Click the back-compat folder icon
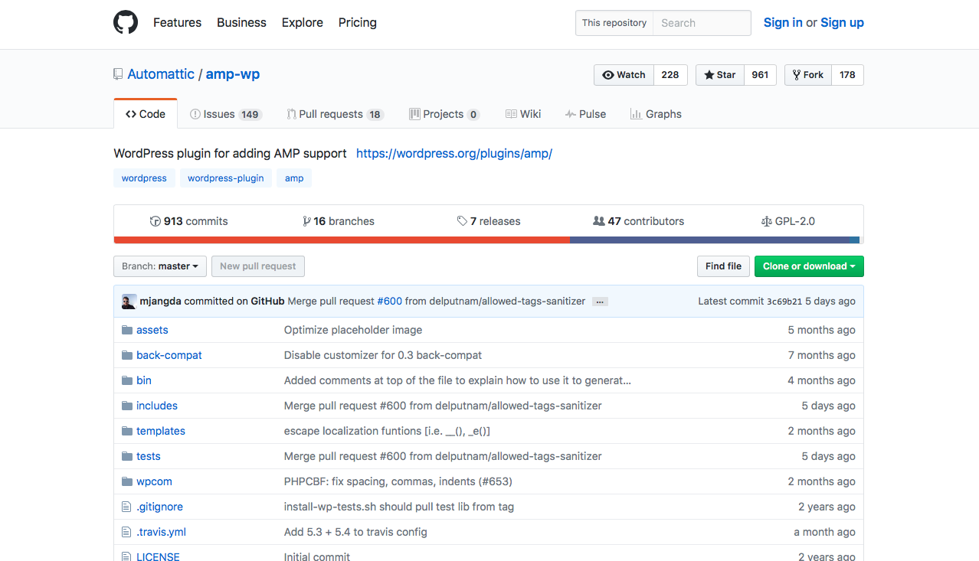 click(x=127, y=355)
